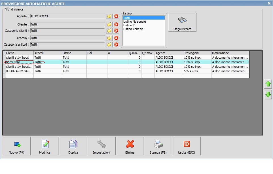The height and width of the screenshot is (174, 273).
Task: Click the Clienti column header
Action: coord(19,53)
